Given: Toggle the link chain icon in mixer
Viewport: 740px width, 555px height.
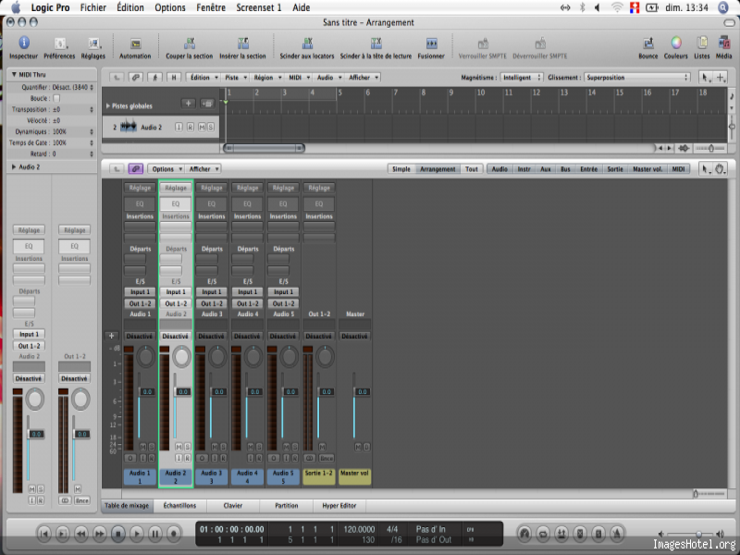Looking at the screenshot, I should [136, 169].
